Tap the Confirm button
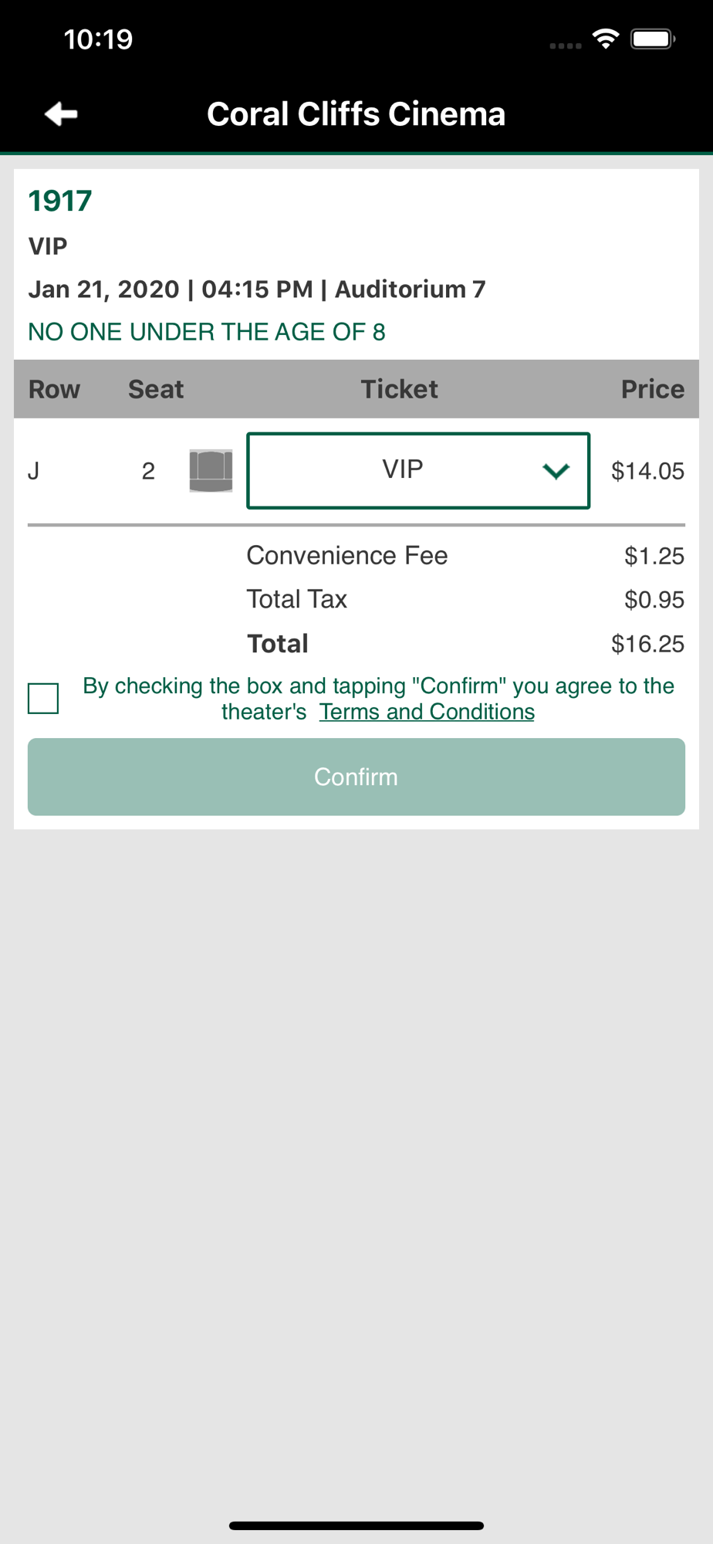Screen dimensions: 713x1544 point(356,777)
